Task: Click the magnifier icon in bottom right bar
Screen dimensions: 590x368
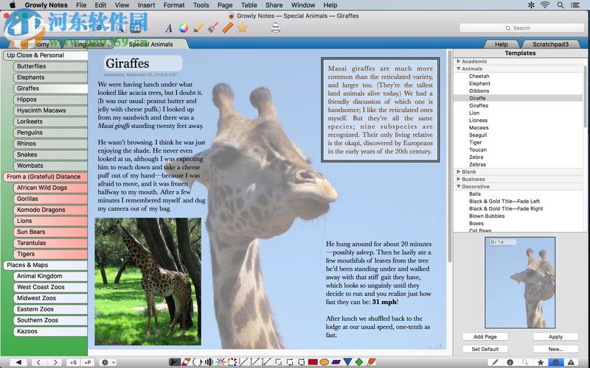Action: (525, 362)
